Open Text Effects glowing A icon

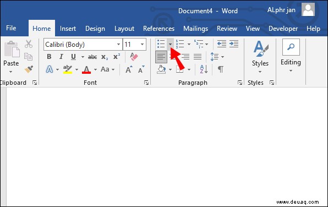[x=50, y=69]
